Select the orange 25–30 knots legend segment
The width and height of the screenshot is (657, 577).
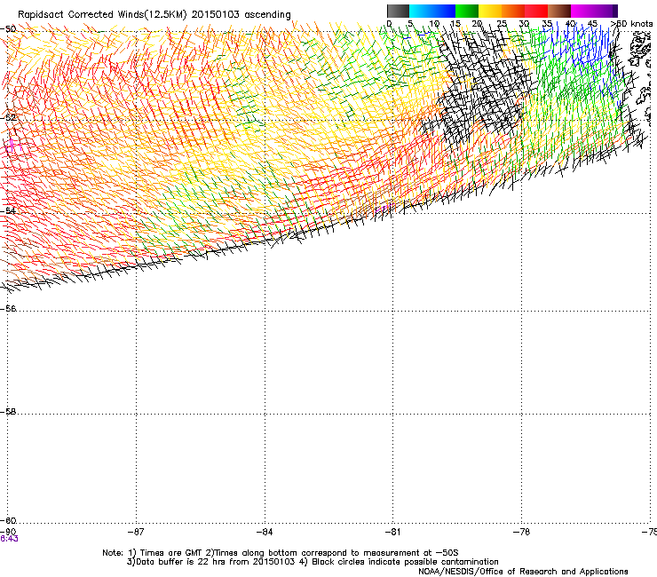tap(513, 11)
